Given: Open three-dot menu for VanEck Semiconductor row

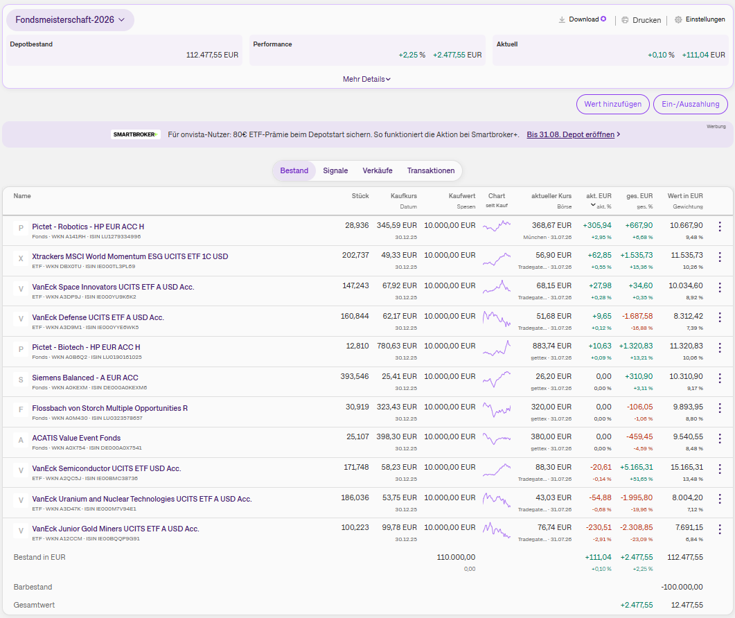Looking at the screenshot, I should 720,468.
